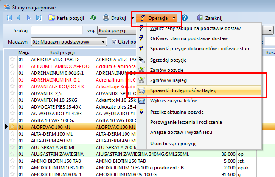Toggle favorite star for ALOPEVAC 100 ML row

point(12,127)
